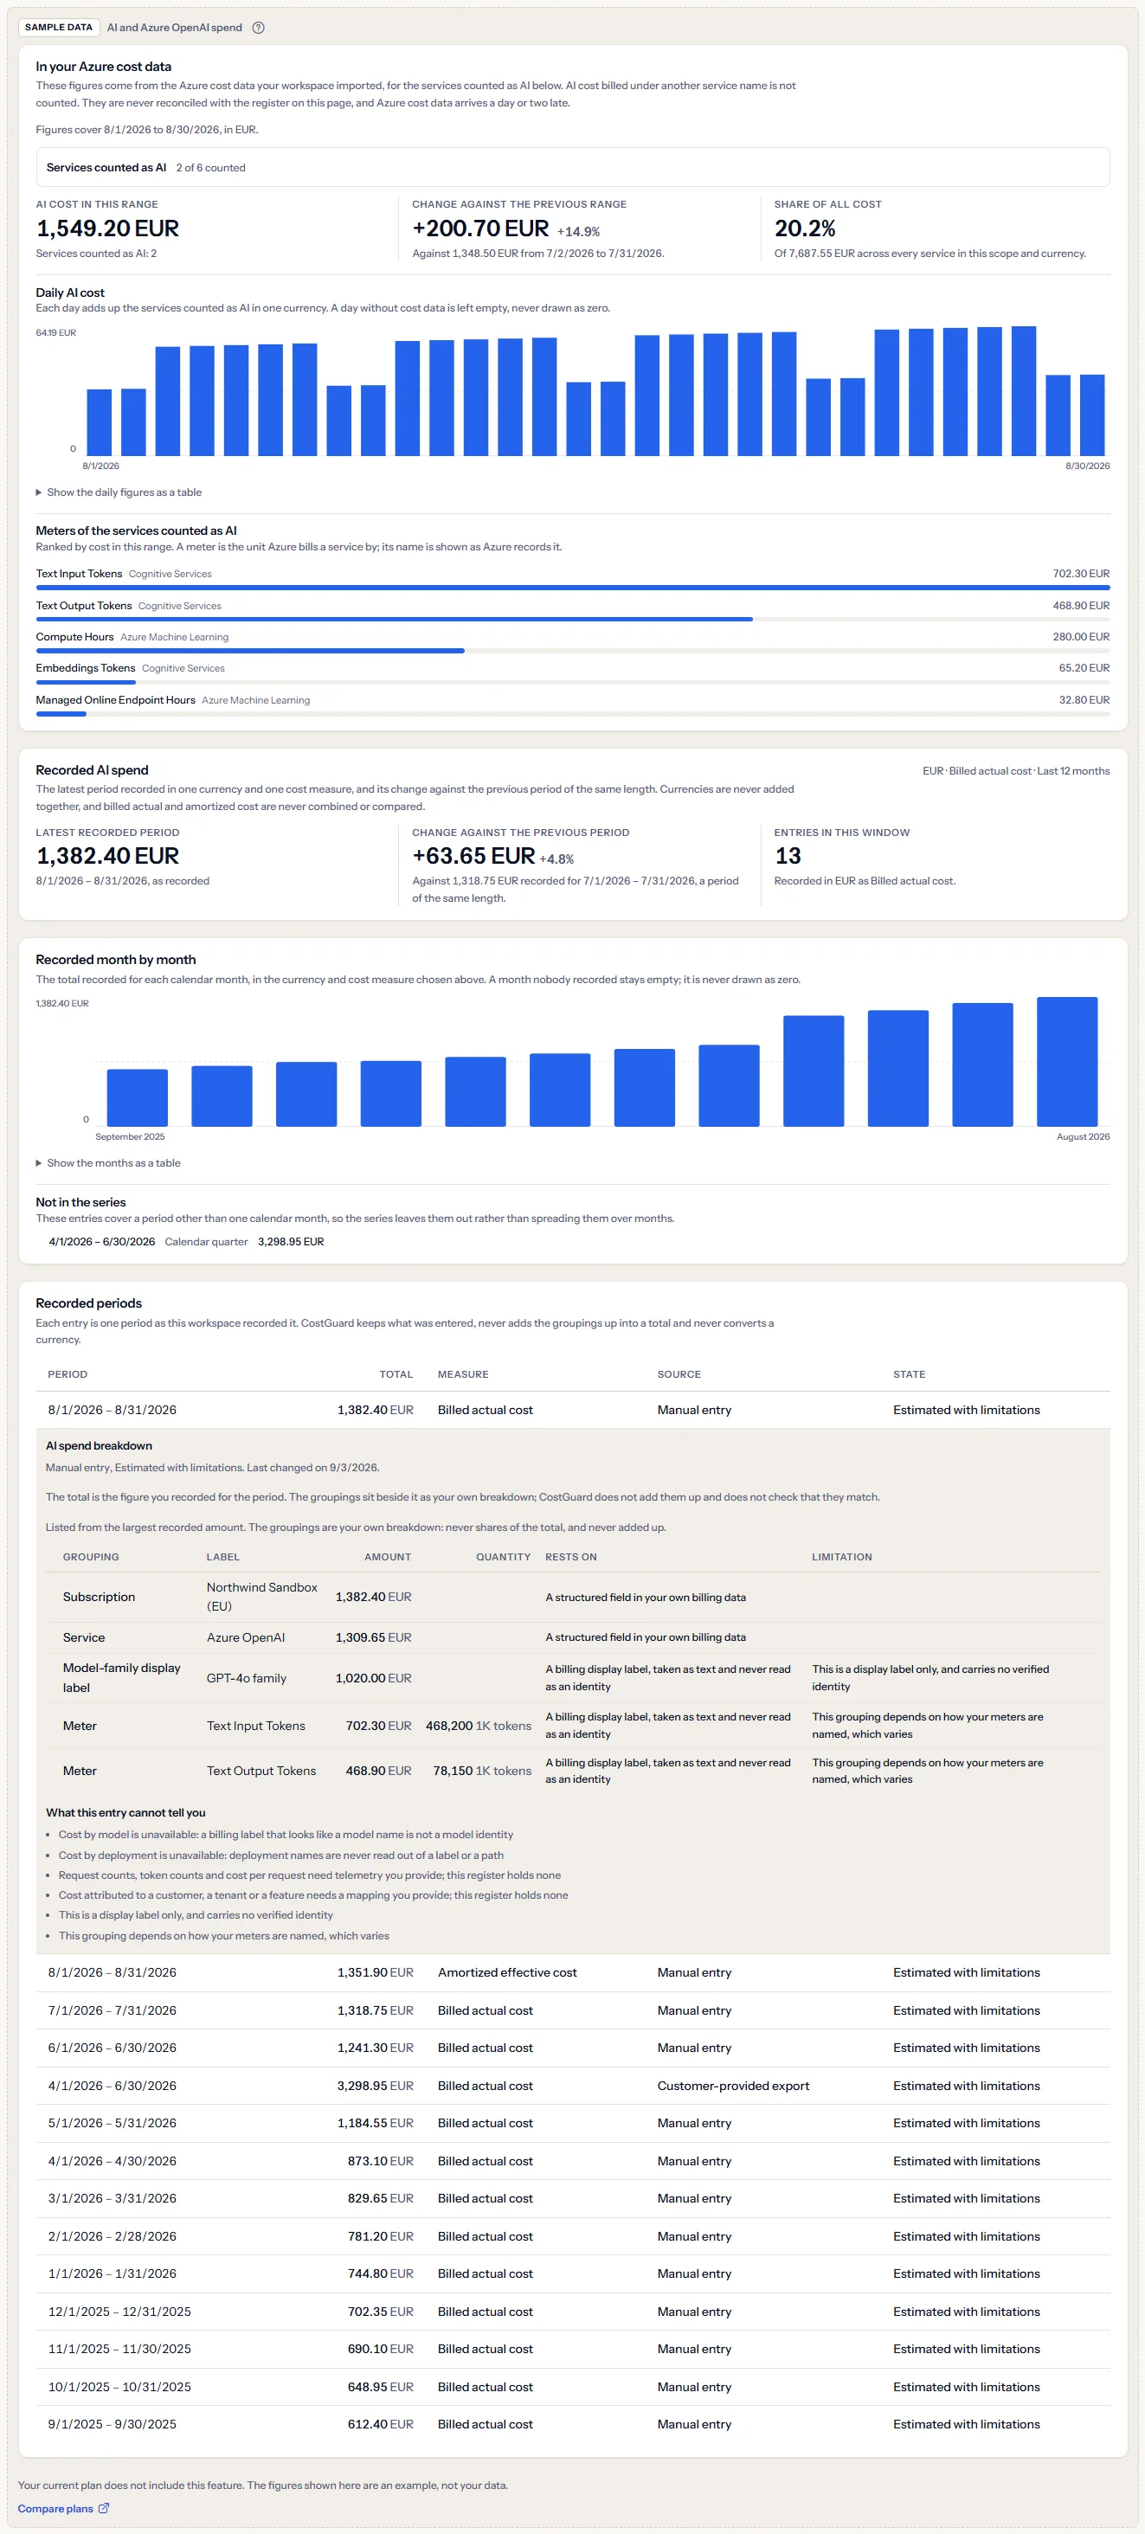Select the 12/1/2025 – 12/31/2025 period row
1145x2534 pixels.
pyautogui.click(x=573, y=2312)
